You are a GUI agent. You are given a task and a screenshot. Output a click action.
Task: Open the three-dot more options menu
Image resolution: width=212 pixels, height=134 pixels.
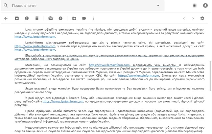point(93,18)
